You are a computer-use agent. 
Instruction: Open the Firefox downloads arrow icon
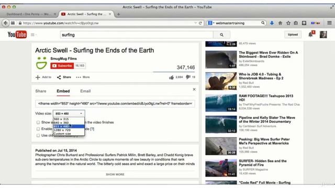point(272,23)
